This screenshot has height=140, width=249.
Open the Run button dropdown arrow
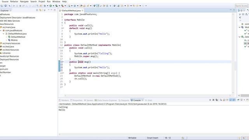click(x=53, y=6)
